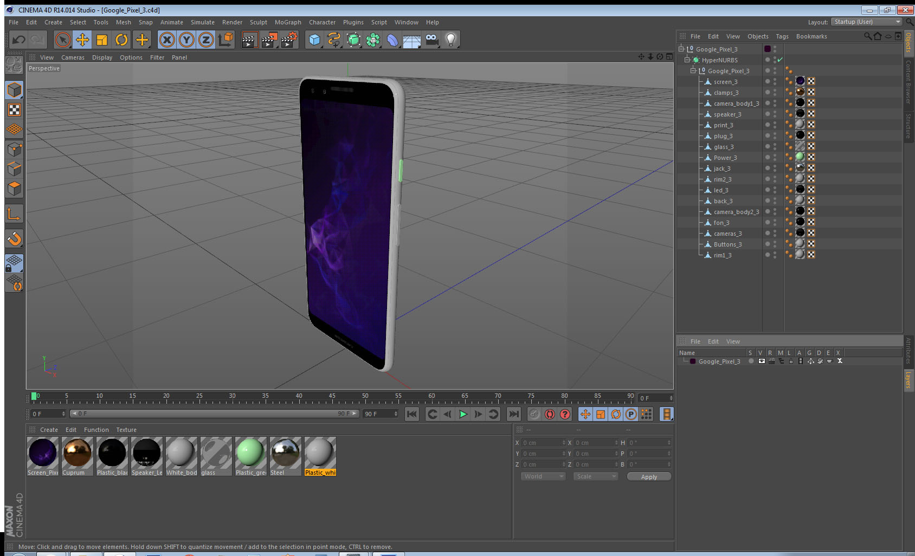The image size is (915, 556).
Task: Collapse the nested Google_Pixel_3 group
Action: pyautogui.click(x=693, y=70)
